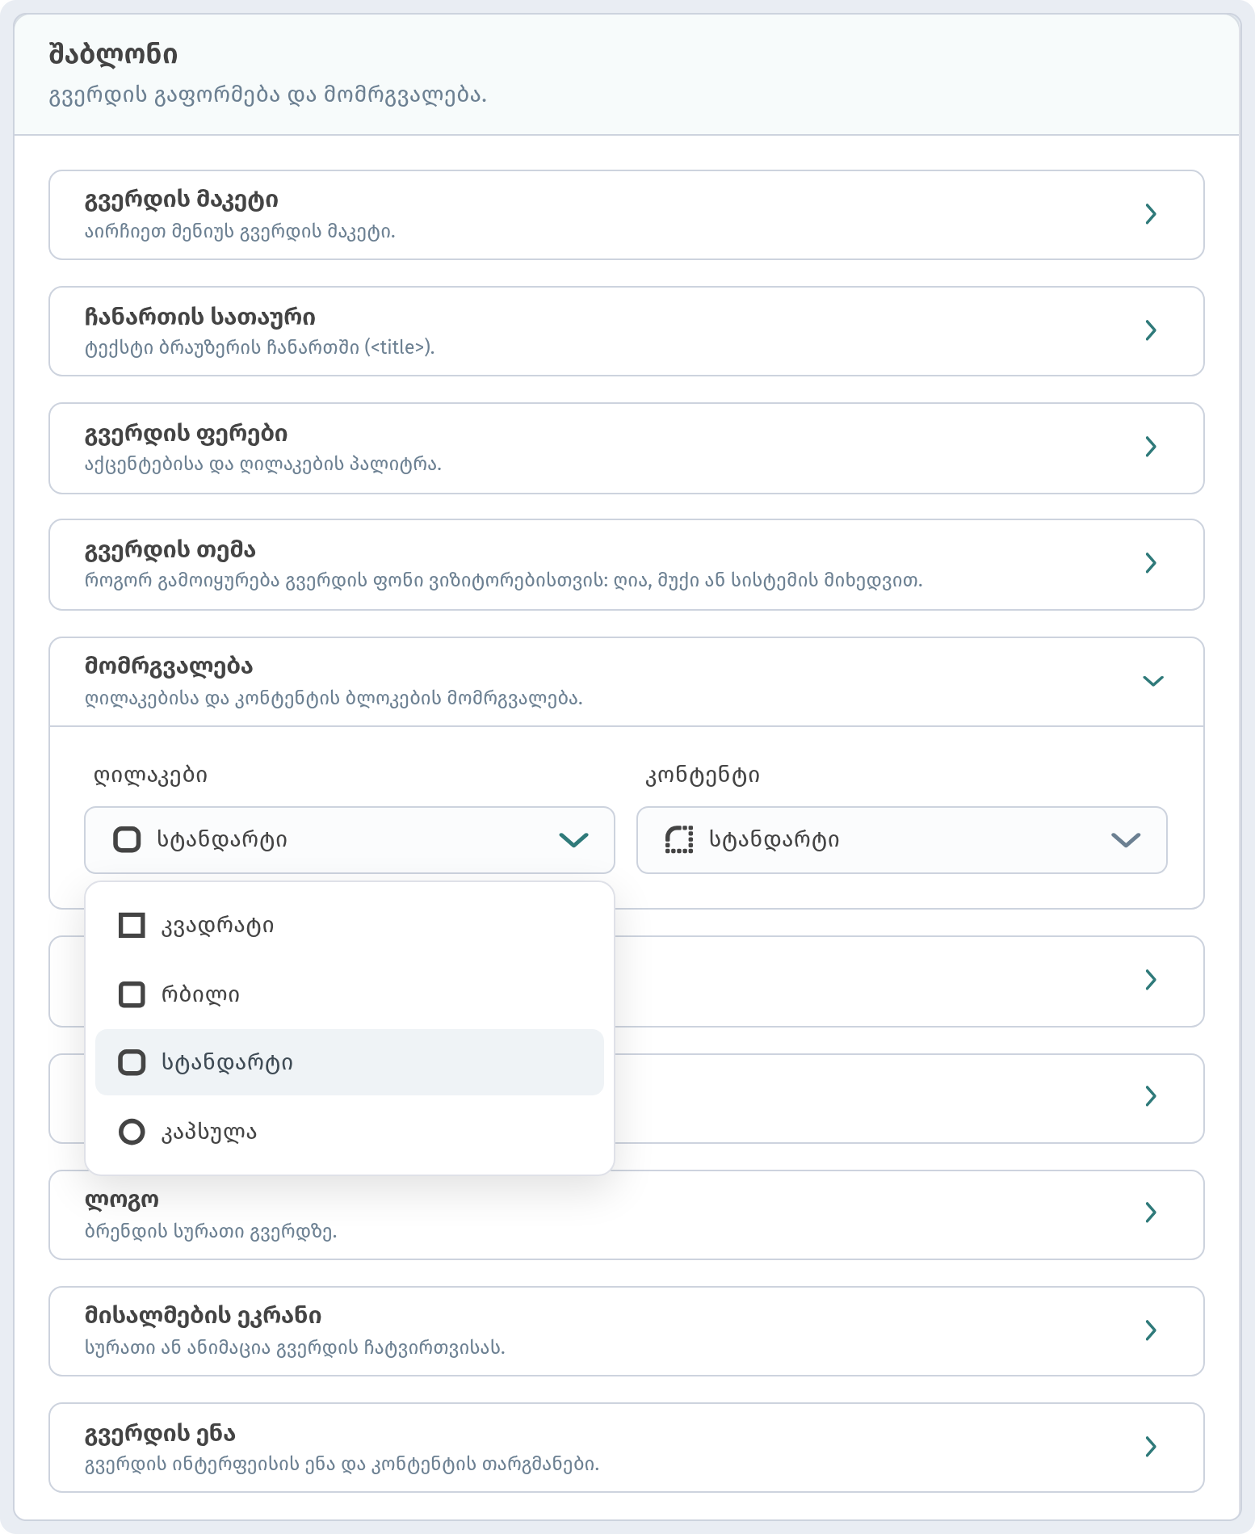Image resolution: width=1255 pixels, height=1534 pixels.
Task: Open the მისალმების ეკრანი section
Action: pos(627,1331)
